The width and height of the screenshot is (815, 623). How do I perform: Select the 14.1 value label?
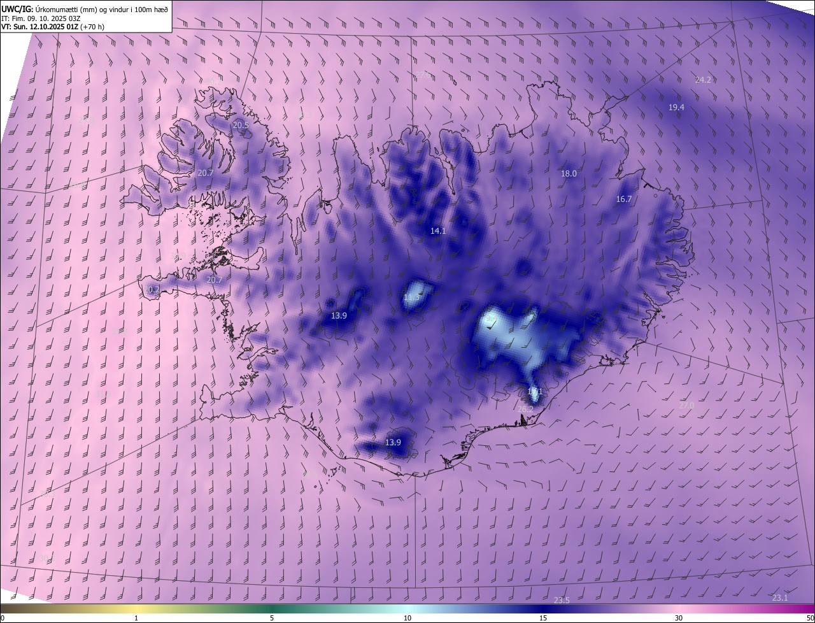(438, 231)
